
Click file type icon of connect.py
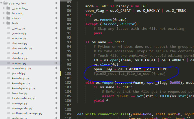[x=8, y=63]
